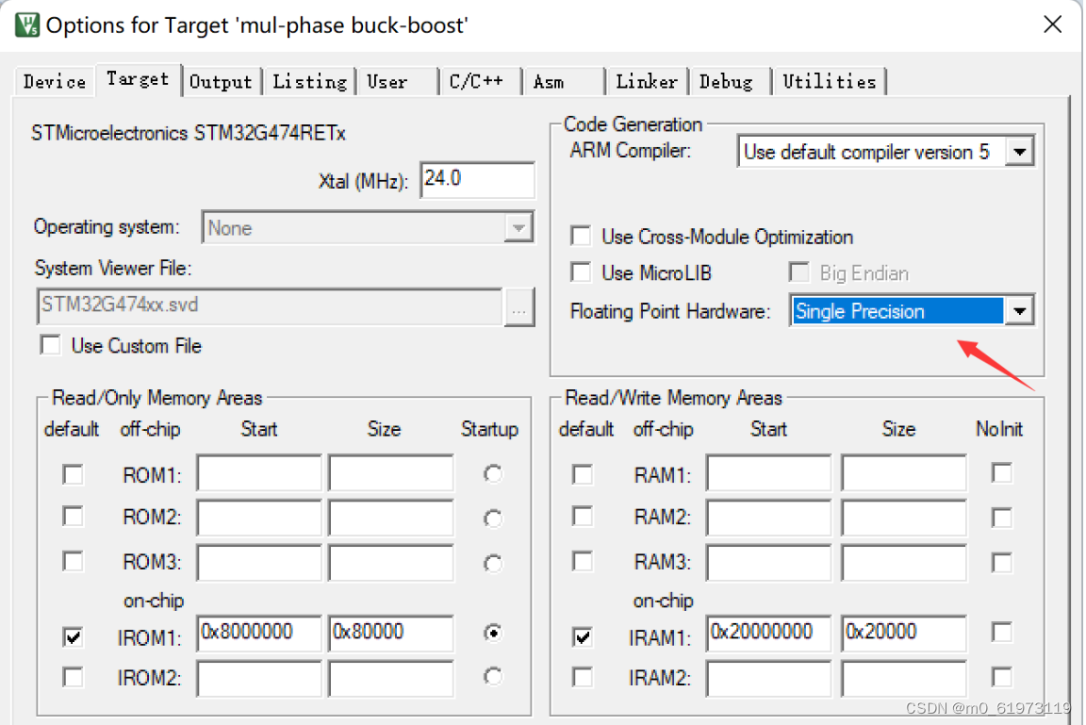Edit the IRAM1 Size value 0x20000
Image resolution: width=1086 pixels, height=725 pixels.
904,633
